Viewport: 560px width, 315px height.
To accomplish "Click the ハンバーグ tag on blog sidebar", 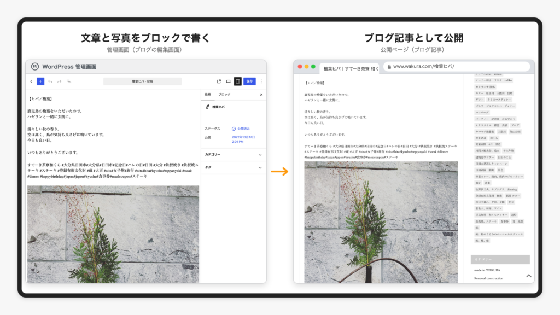I will 482,113.
